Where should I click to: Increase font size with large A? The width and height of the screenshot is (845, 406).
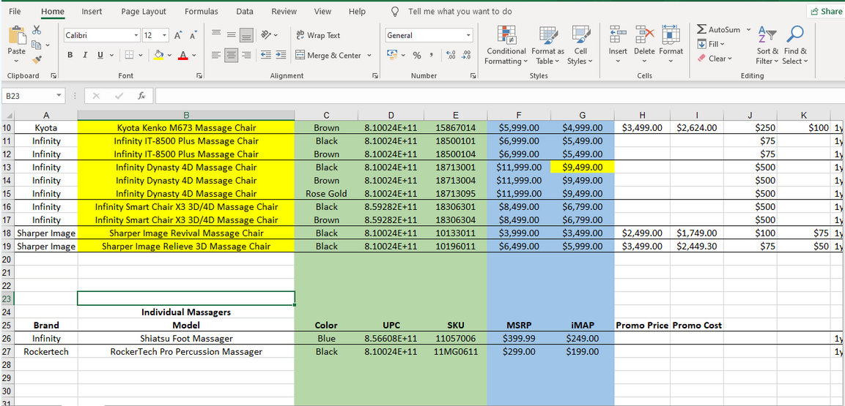coord(178,36)
